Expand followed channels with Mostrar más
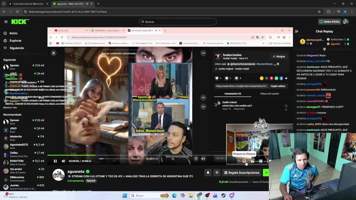356x200 pixels. (10, 107)
